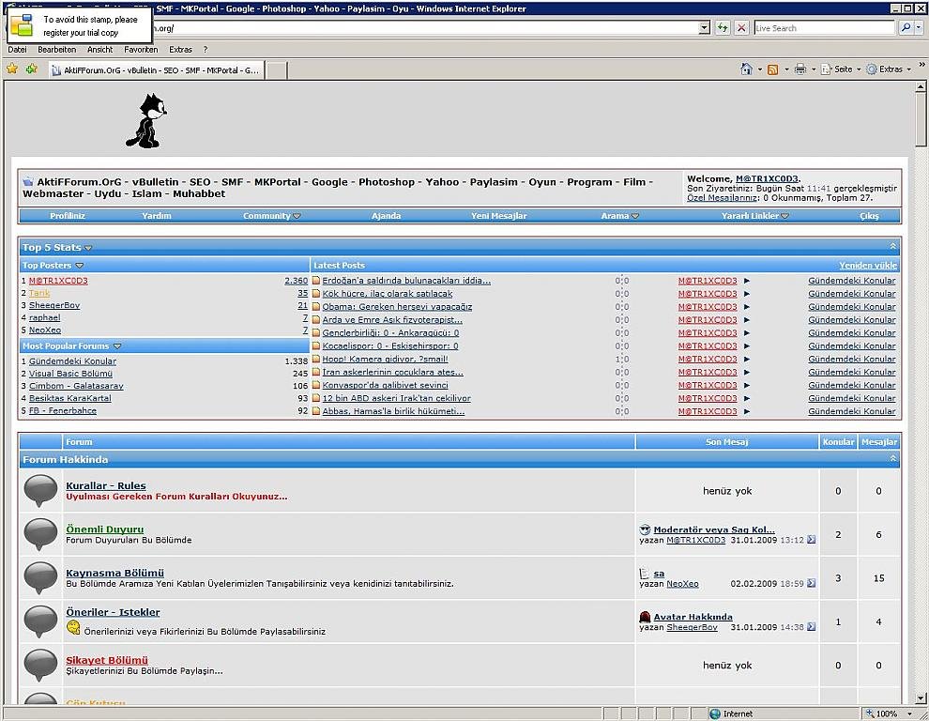
Task: Click the speech bubble icon for Kaynasma Bölümü
Action: pos(40,578)
